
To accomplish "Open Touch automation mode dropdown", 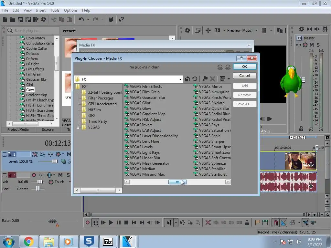I will [70, 182].
